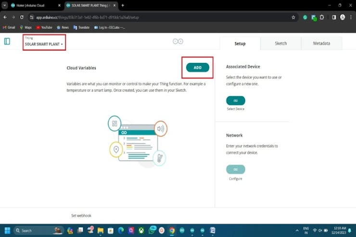The width and height of the screenshot is (356, 237).
Task: Go forward to next page
Action: pyautogui.click(x=13, y=17)
